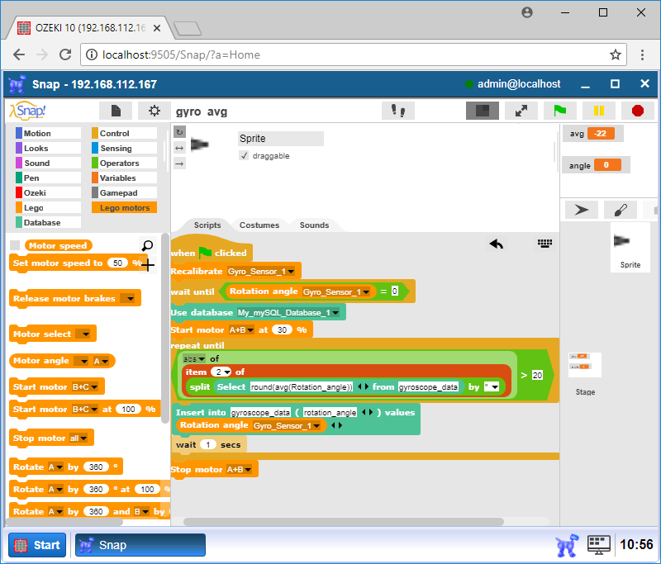Open Gyro_Sensor_1 dropdown in Recalibrate block
The width and height of the screenshot is (661, 564).
(x=261, y=272)
